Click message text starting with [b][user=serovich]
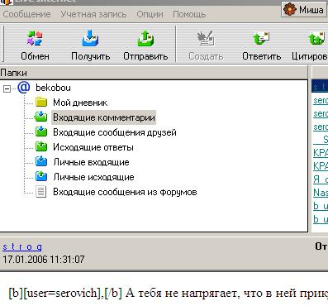 (168, 293)
